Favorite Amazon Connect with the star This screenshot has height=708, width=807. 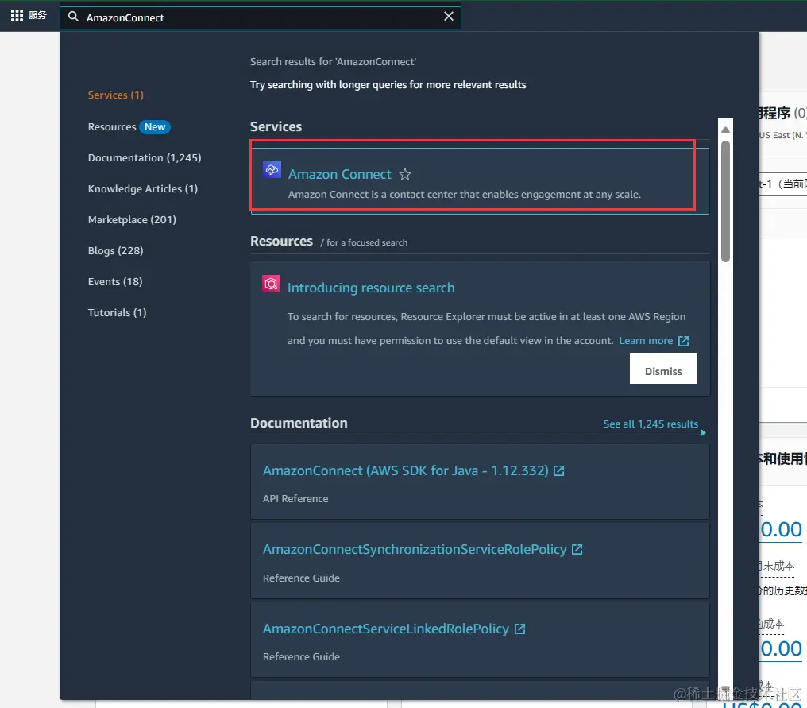[405, 175]
